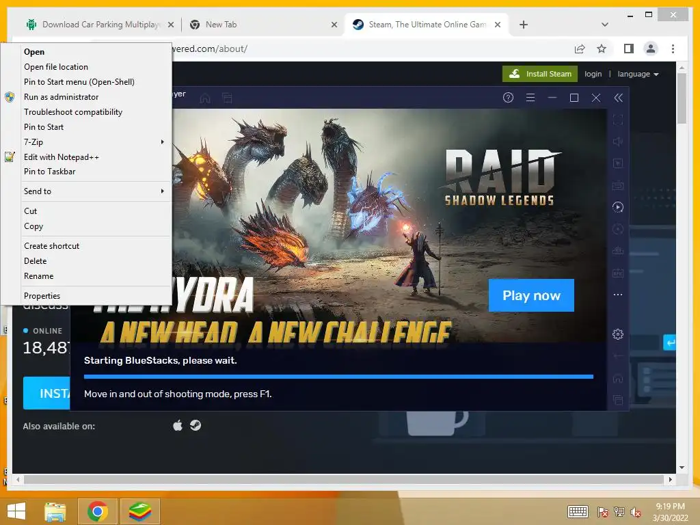Switch to New Tab tab
This screenshot has height=525, width=700.
click(263, 25)
